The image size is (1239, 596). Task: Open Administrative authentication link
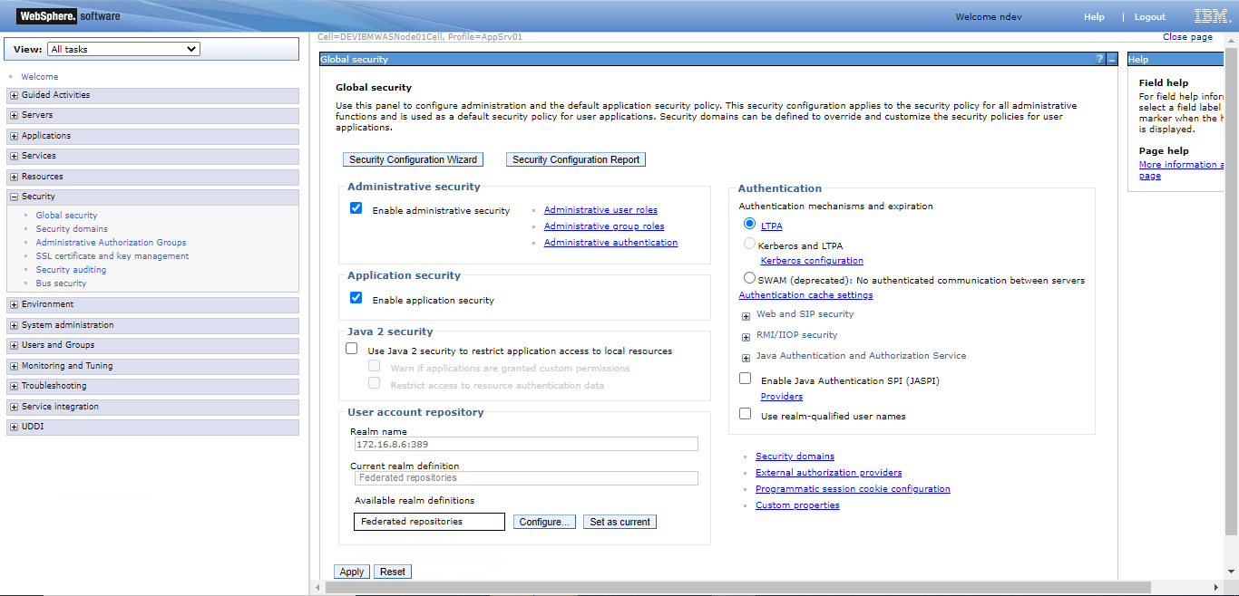(610, 243)
